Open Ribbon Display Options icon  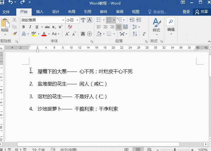(183, 2)
